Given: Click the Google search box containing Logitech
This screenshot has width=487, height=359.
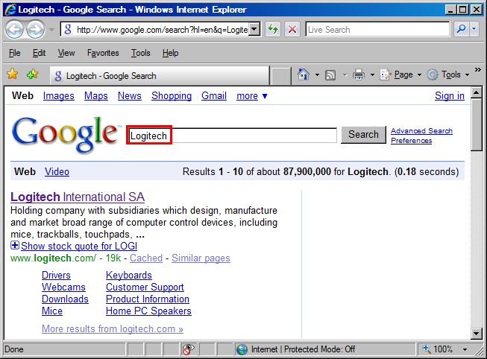Looking at the screenshot, I should pyautogui.click(x=233, y=136).
